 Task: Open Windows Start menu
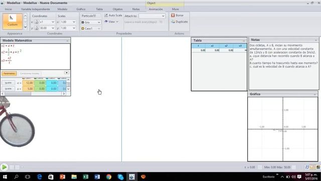pos(5,176)
